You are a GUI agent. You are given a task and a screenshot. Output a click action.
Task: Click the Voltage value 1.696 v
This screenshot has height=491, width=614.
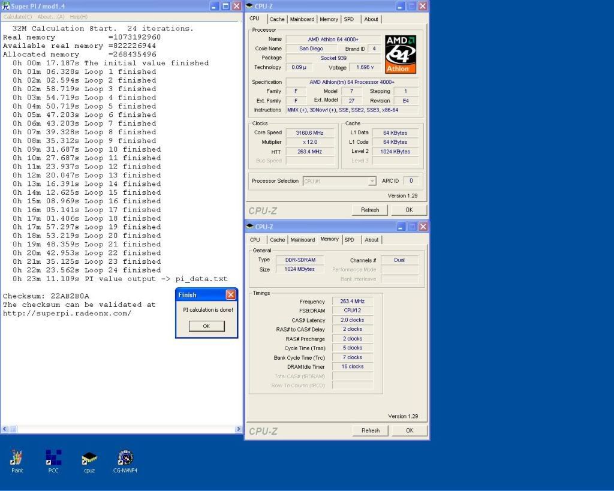click(x=365, y=67)
